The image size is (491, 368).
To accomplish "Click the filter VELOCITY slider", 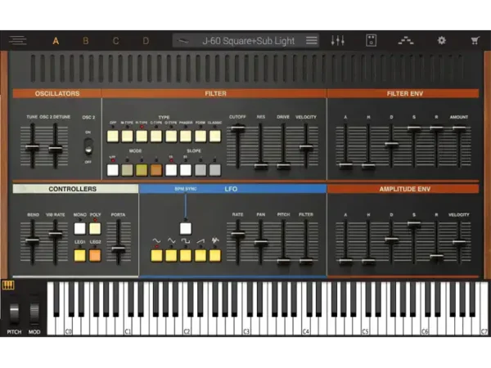I will point(306,147).
